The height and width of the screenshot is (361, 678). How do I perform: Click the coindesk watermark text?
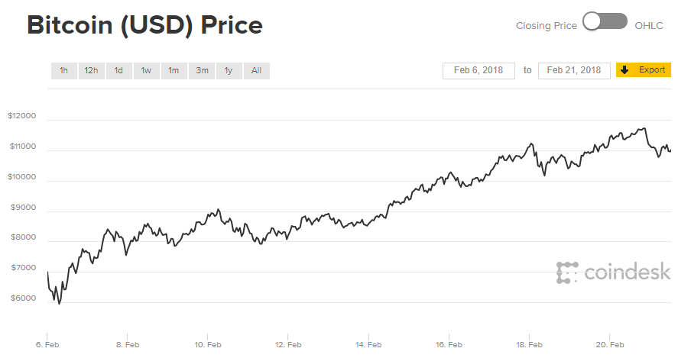click(x=627, y=272)
